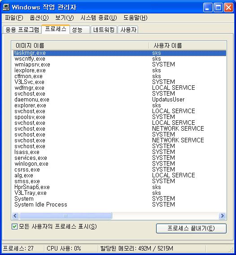Image resolution: width=236 pixels, height=255 pixels.
Task: Toggle 모든 사용자의 프로세스 표시 checkbox
Action: pos(14,227)
